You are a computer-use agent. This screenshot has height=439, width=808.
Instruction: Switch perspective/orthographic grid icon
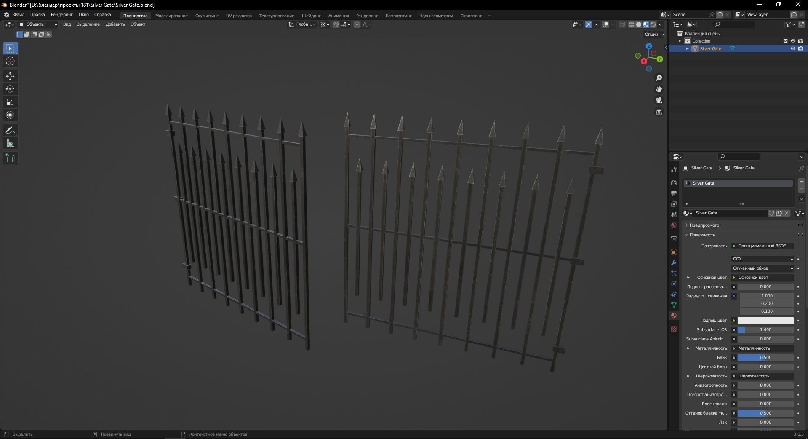[659, 112]
